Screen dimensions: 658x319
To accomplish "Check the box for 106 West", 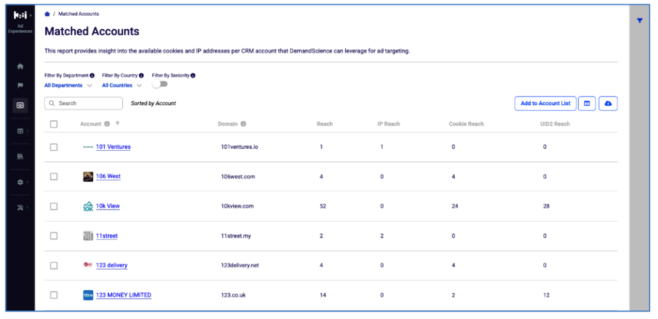I will [x=54, y=177].
